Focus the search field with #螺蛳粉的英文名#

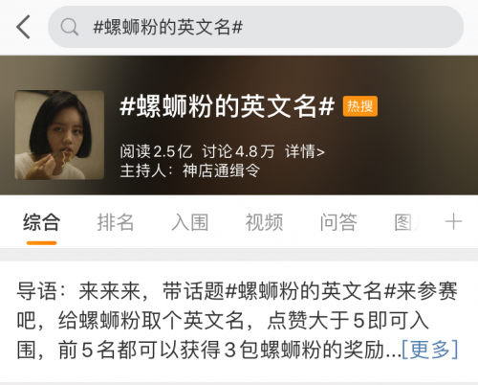(x=255, y=27)
